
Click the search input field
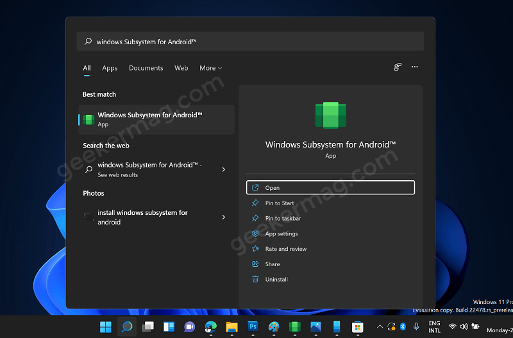point(250,42)
